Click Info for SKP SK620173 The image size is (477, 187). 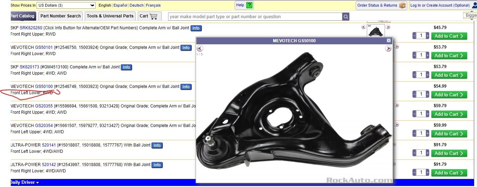(x=126, y=67)
